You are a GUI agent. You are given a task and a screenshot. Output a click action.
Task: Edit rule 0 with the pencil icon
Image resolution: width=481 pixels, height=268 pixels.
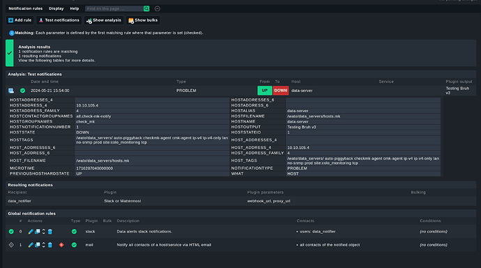31,232
